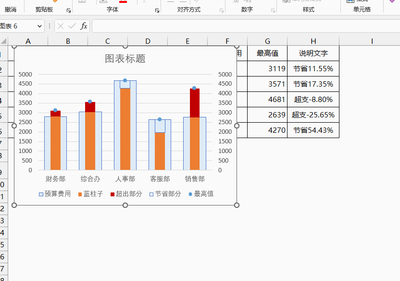Click the 销售部 category axis label
This screenshot has height=281, width=400.
195,179
